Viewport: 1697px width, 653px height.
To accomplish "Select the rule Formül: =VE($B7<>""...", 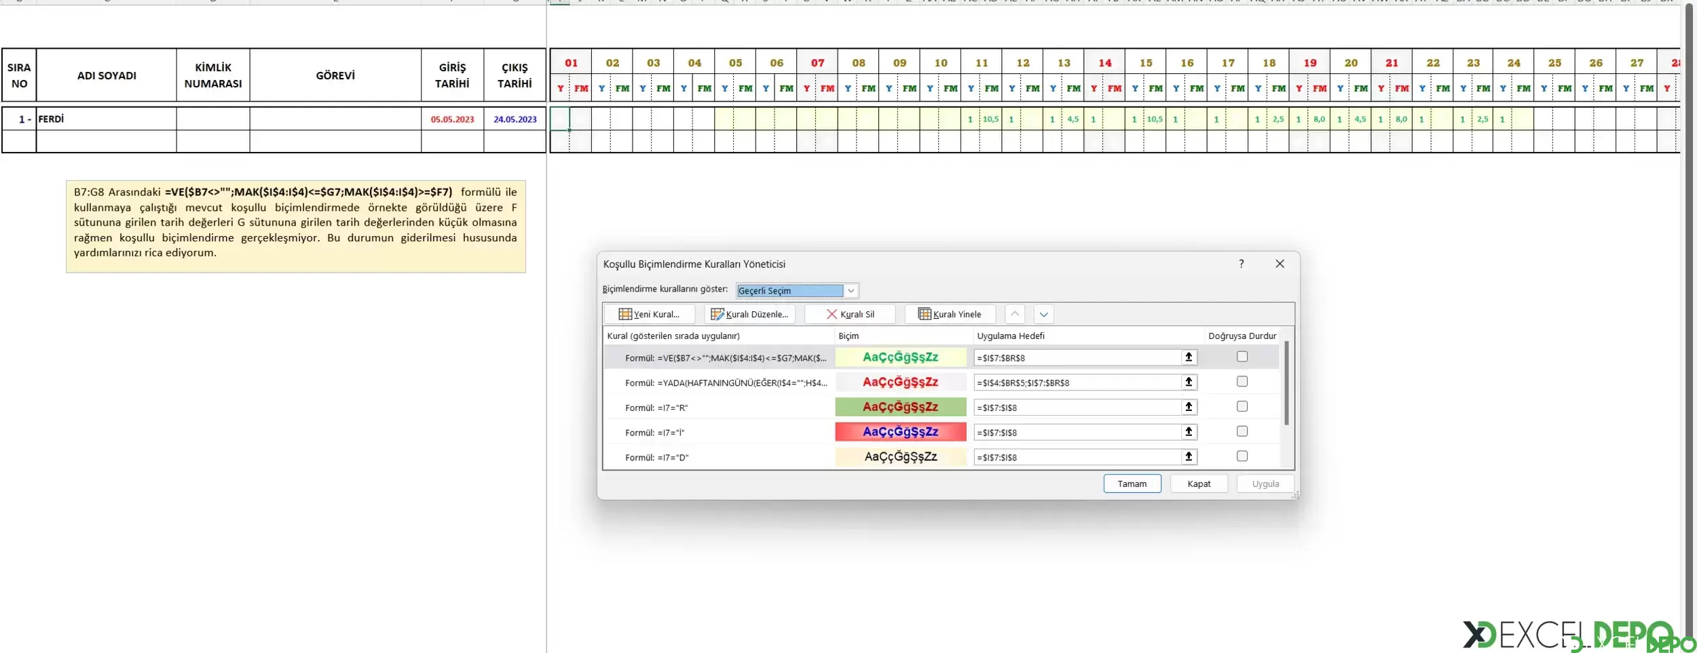I will 726,358.
